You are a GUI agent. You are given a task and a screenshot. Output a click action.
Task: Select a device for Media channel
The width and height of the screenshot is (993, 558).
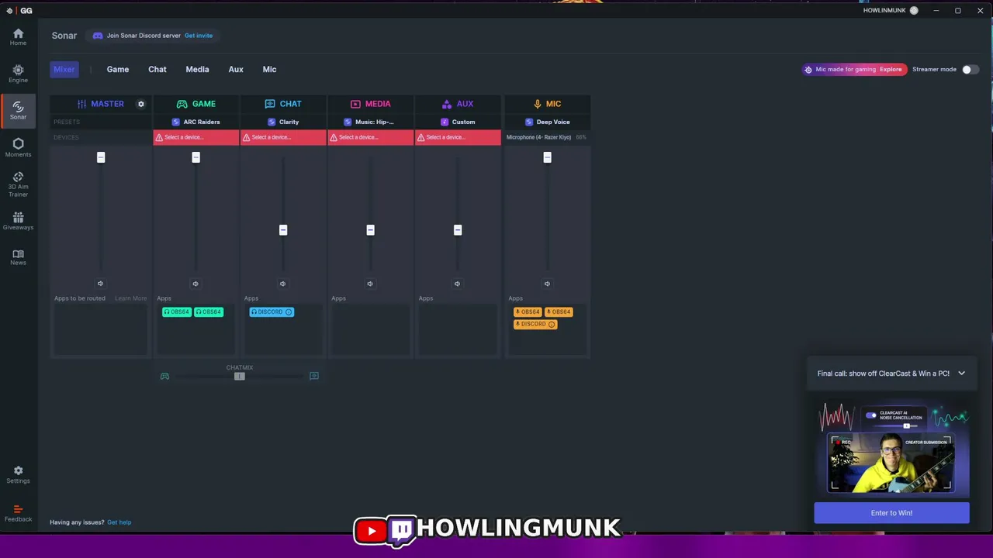tap(371, 137)
